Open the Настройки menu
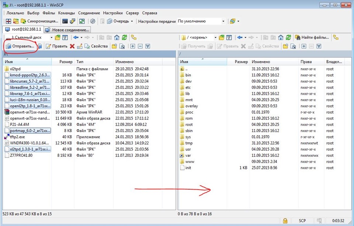The height and width of the screenshot is (226, 354). click(x=113, y=13)
